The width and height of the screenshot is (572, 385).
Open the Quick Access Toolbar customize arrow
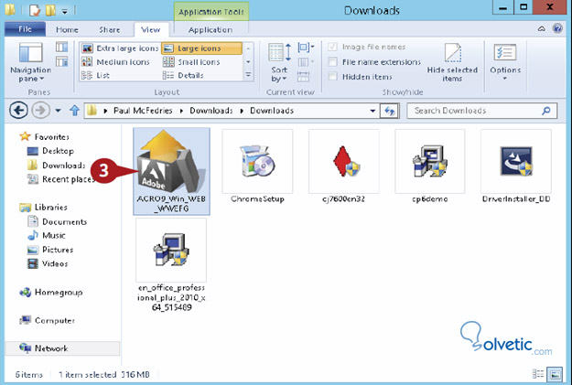[65, 12]
